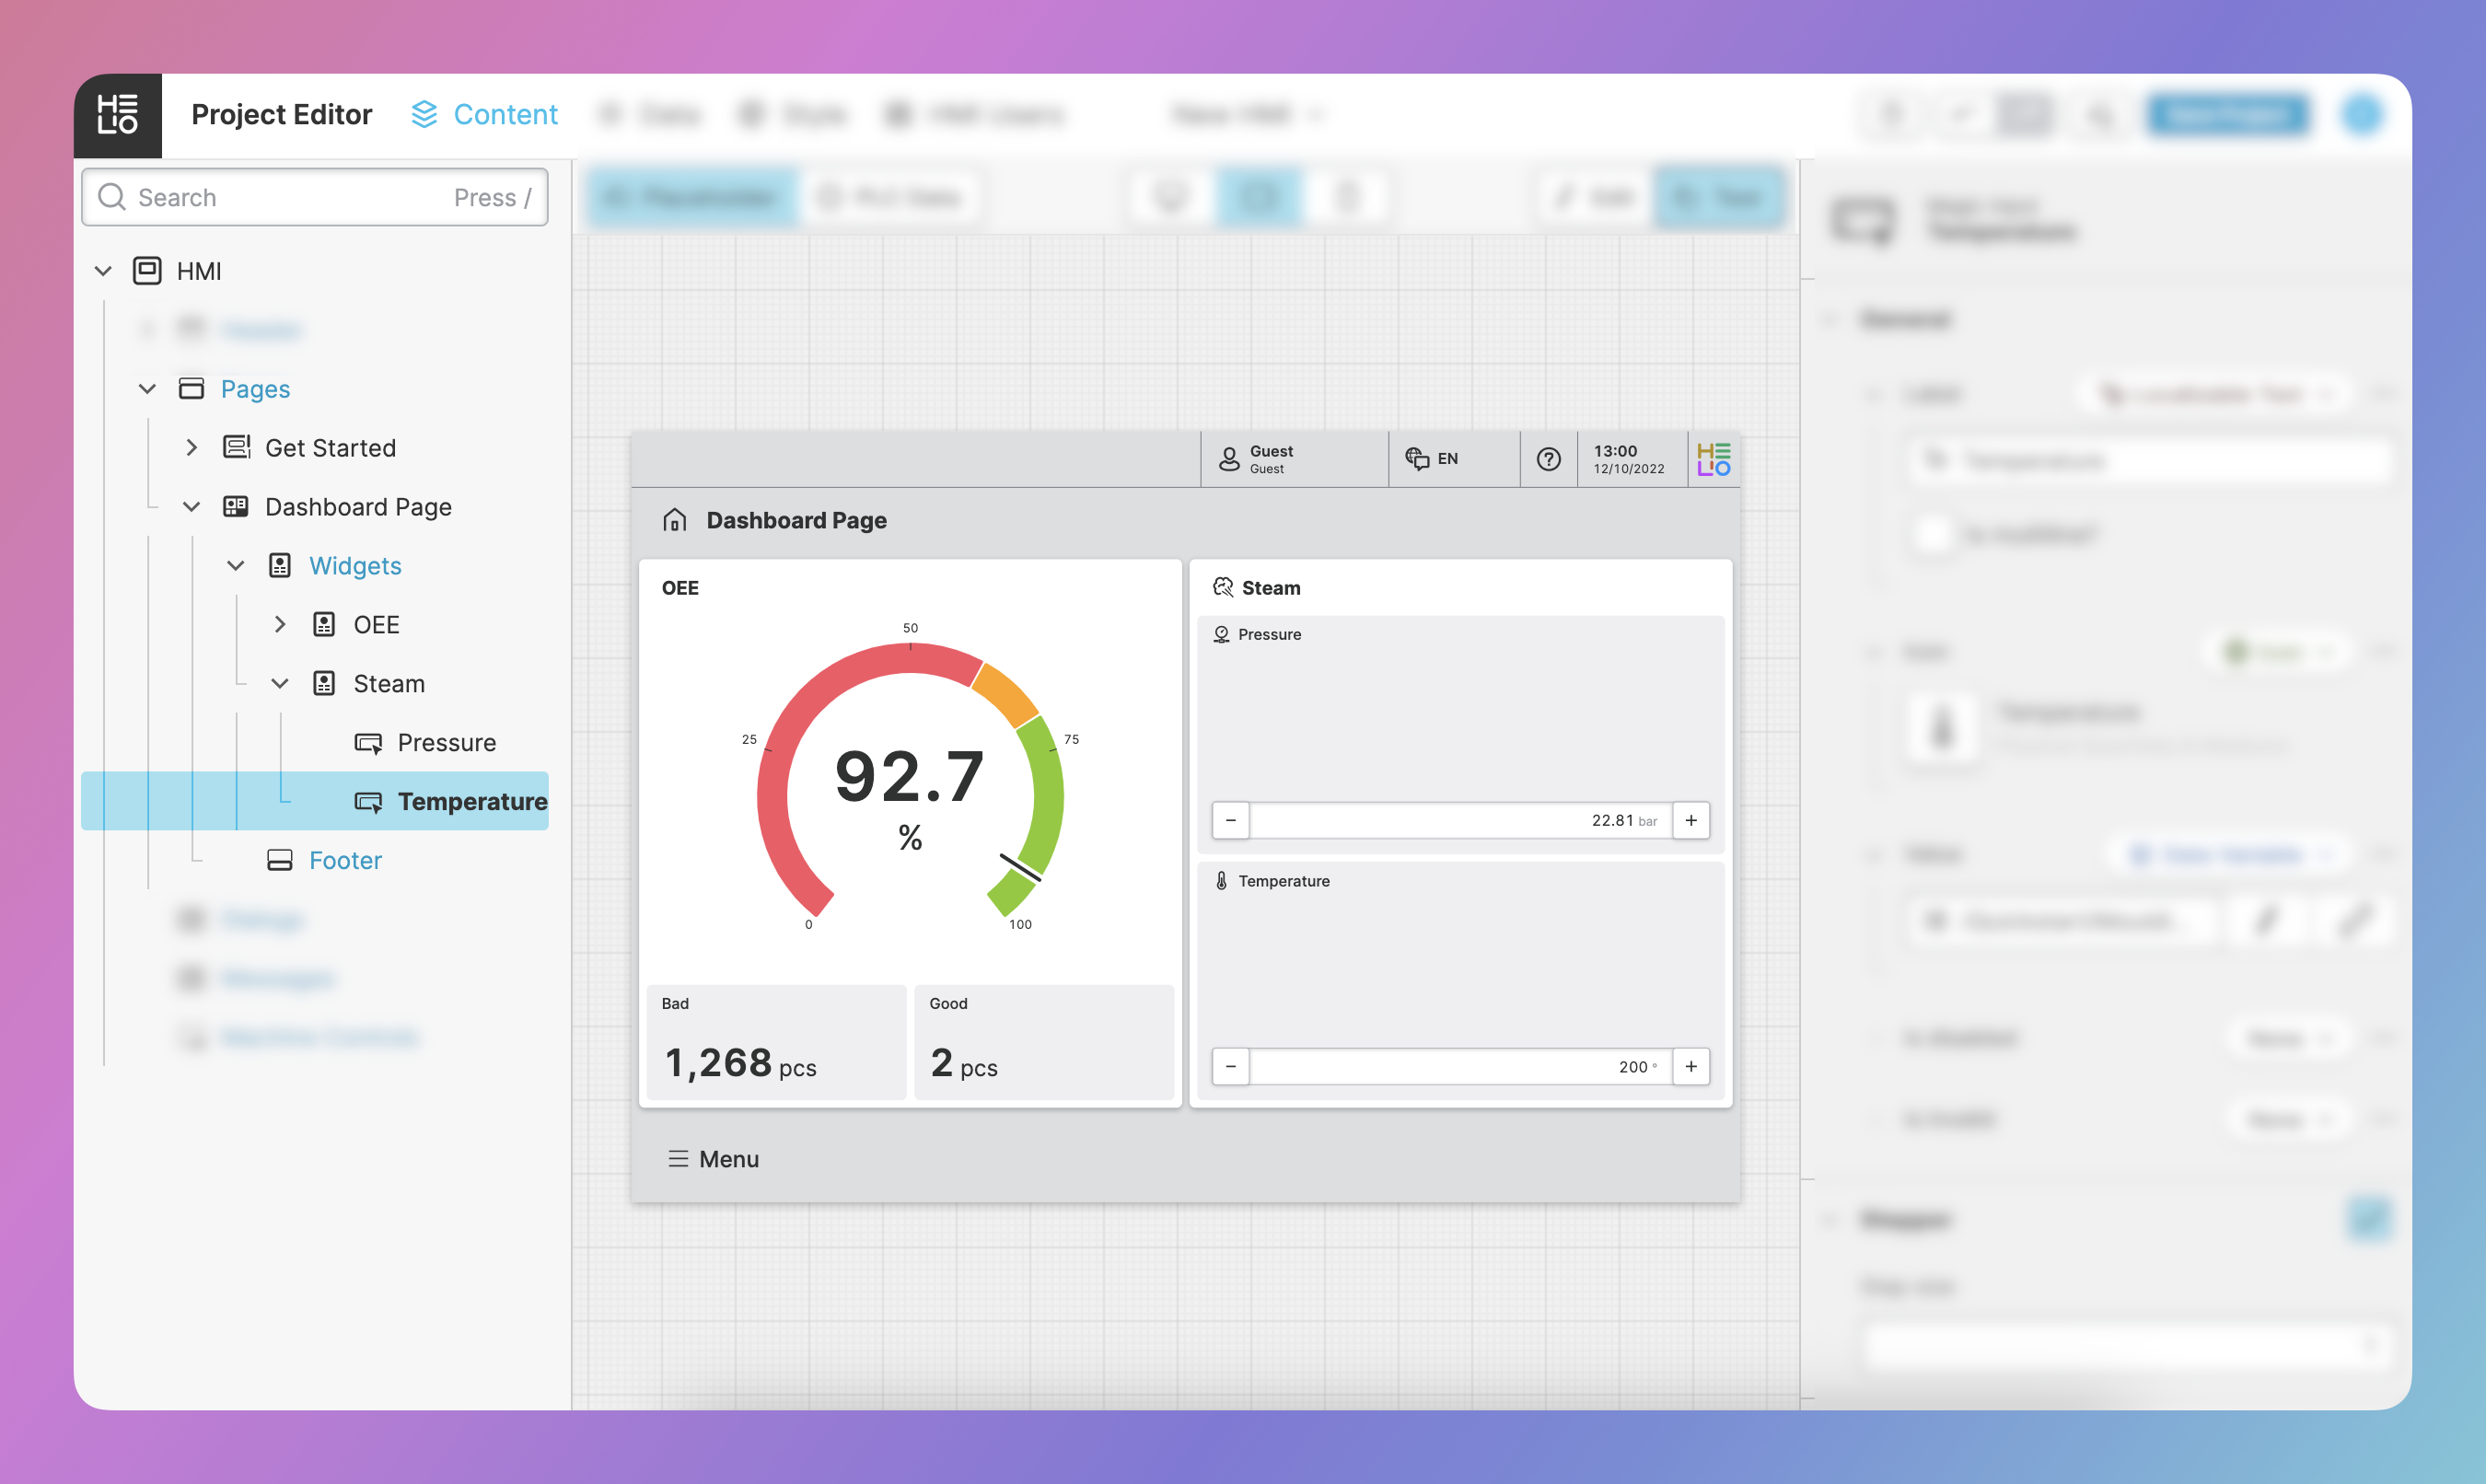
Task: Increase temperature value with plus button
Action: 1691,1067
